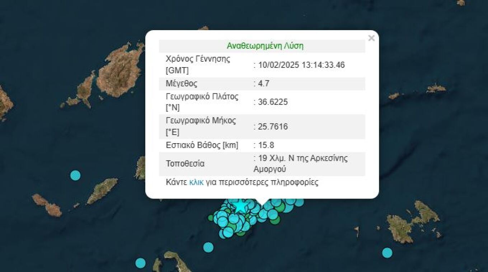Click the cyan star epicenter marker

[x=239, y=206]
